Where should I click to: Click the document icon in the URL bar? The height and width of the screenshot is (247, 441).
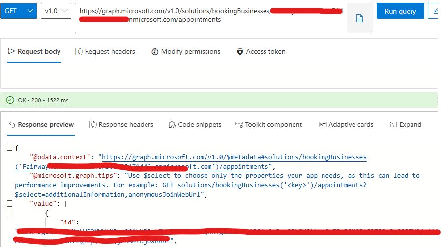click(359, 18)
